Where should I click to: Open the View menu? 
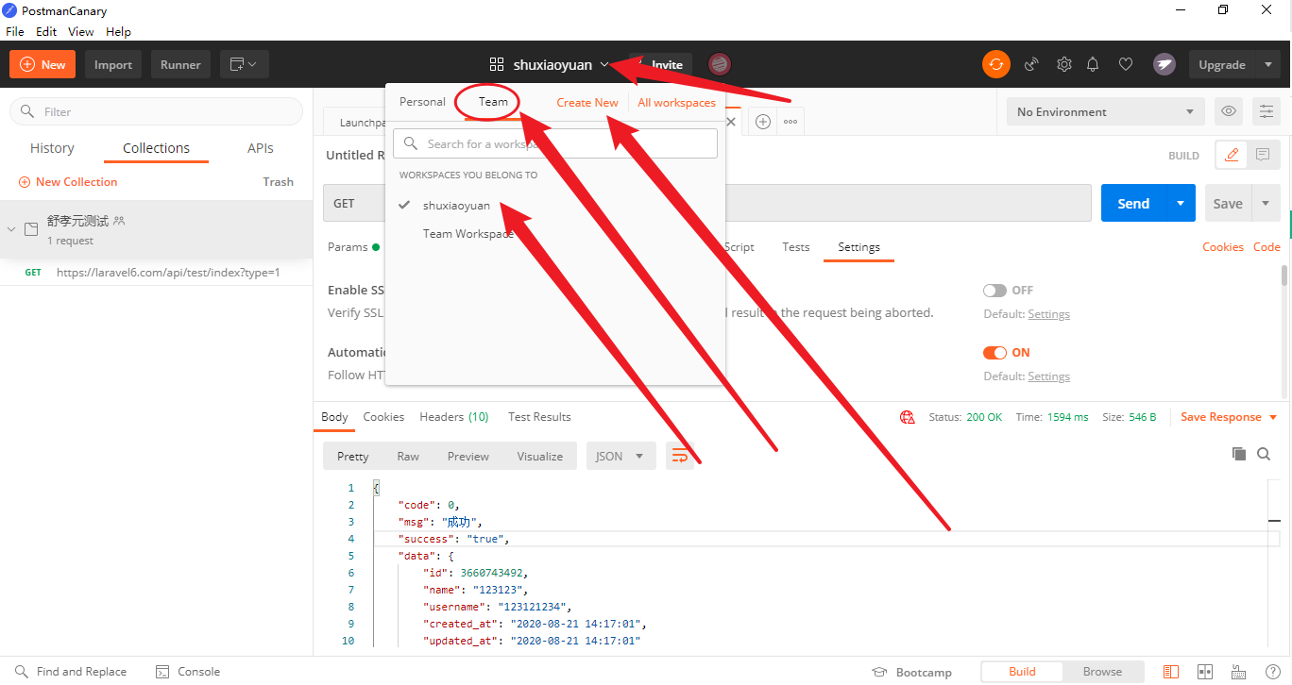point(81,31)
